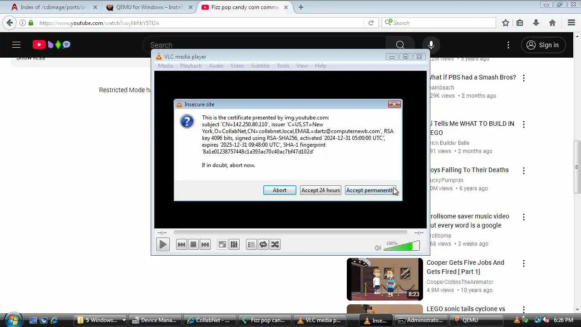This screenshot has height=327, width=581.
Task: Open the VLC Video menu
Action: pos(237,66)
